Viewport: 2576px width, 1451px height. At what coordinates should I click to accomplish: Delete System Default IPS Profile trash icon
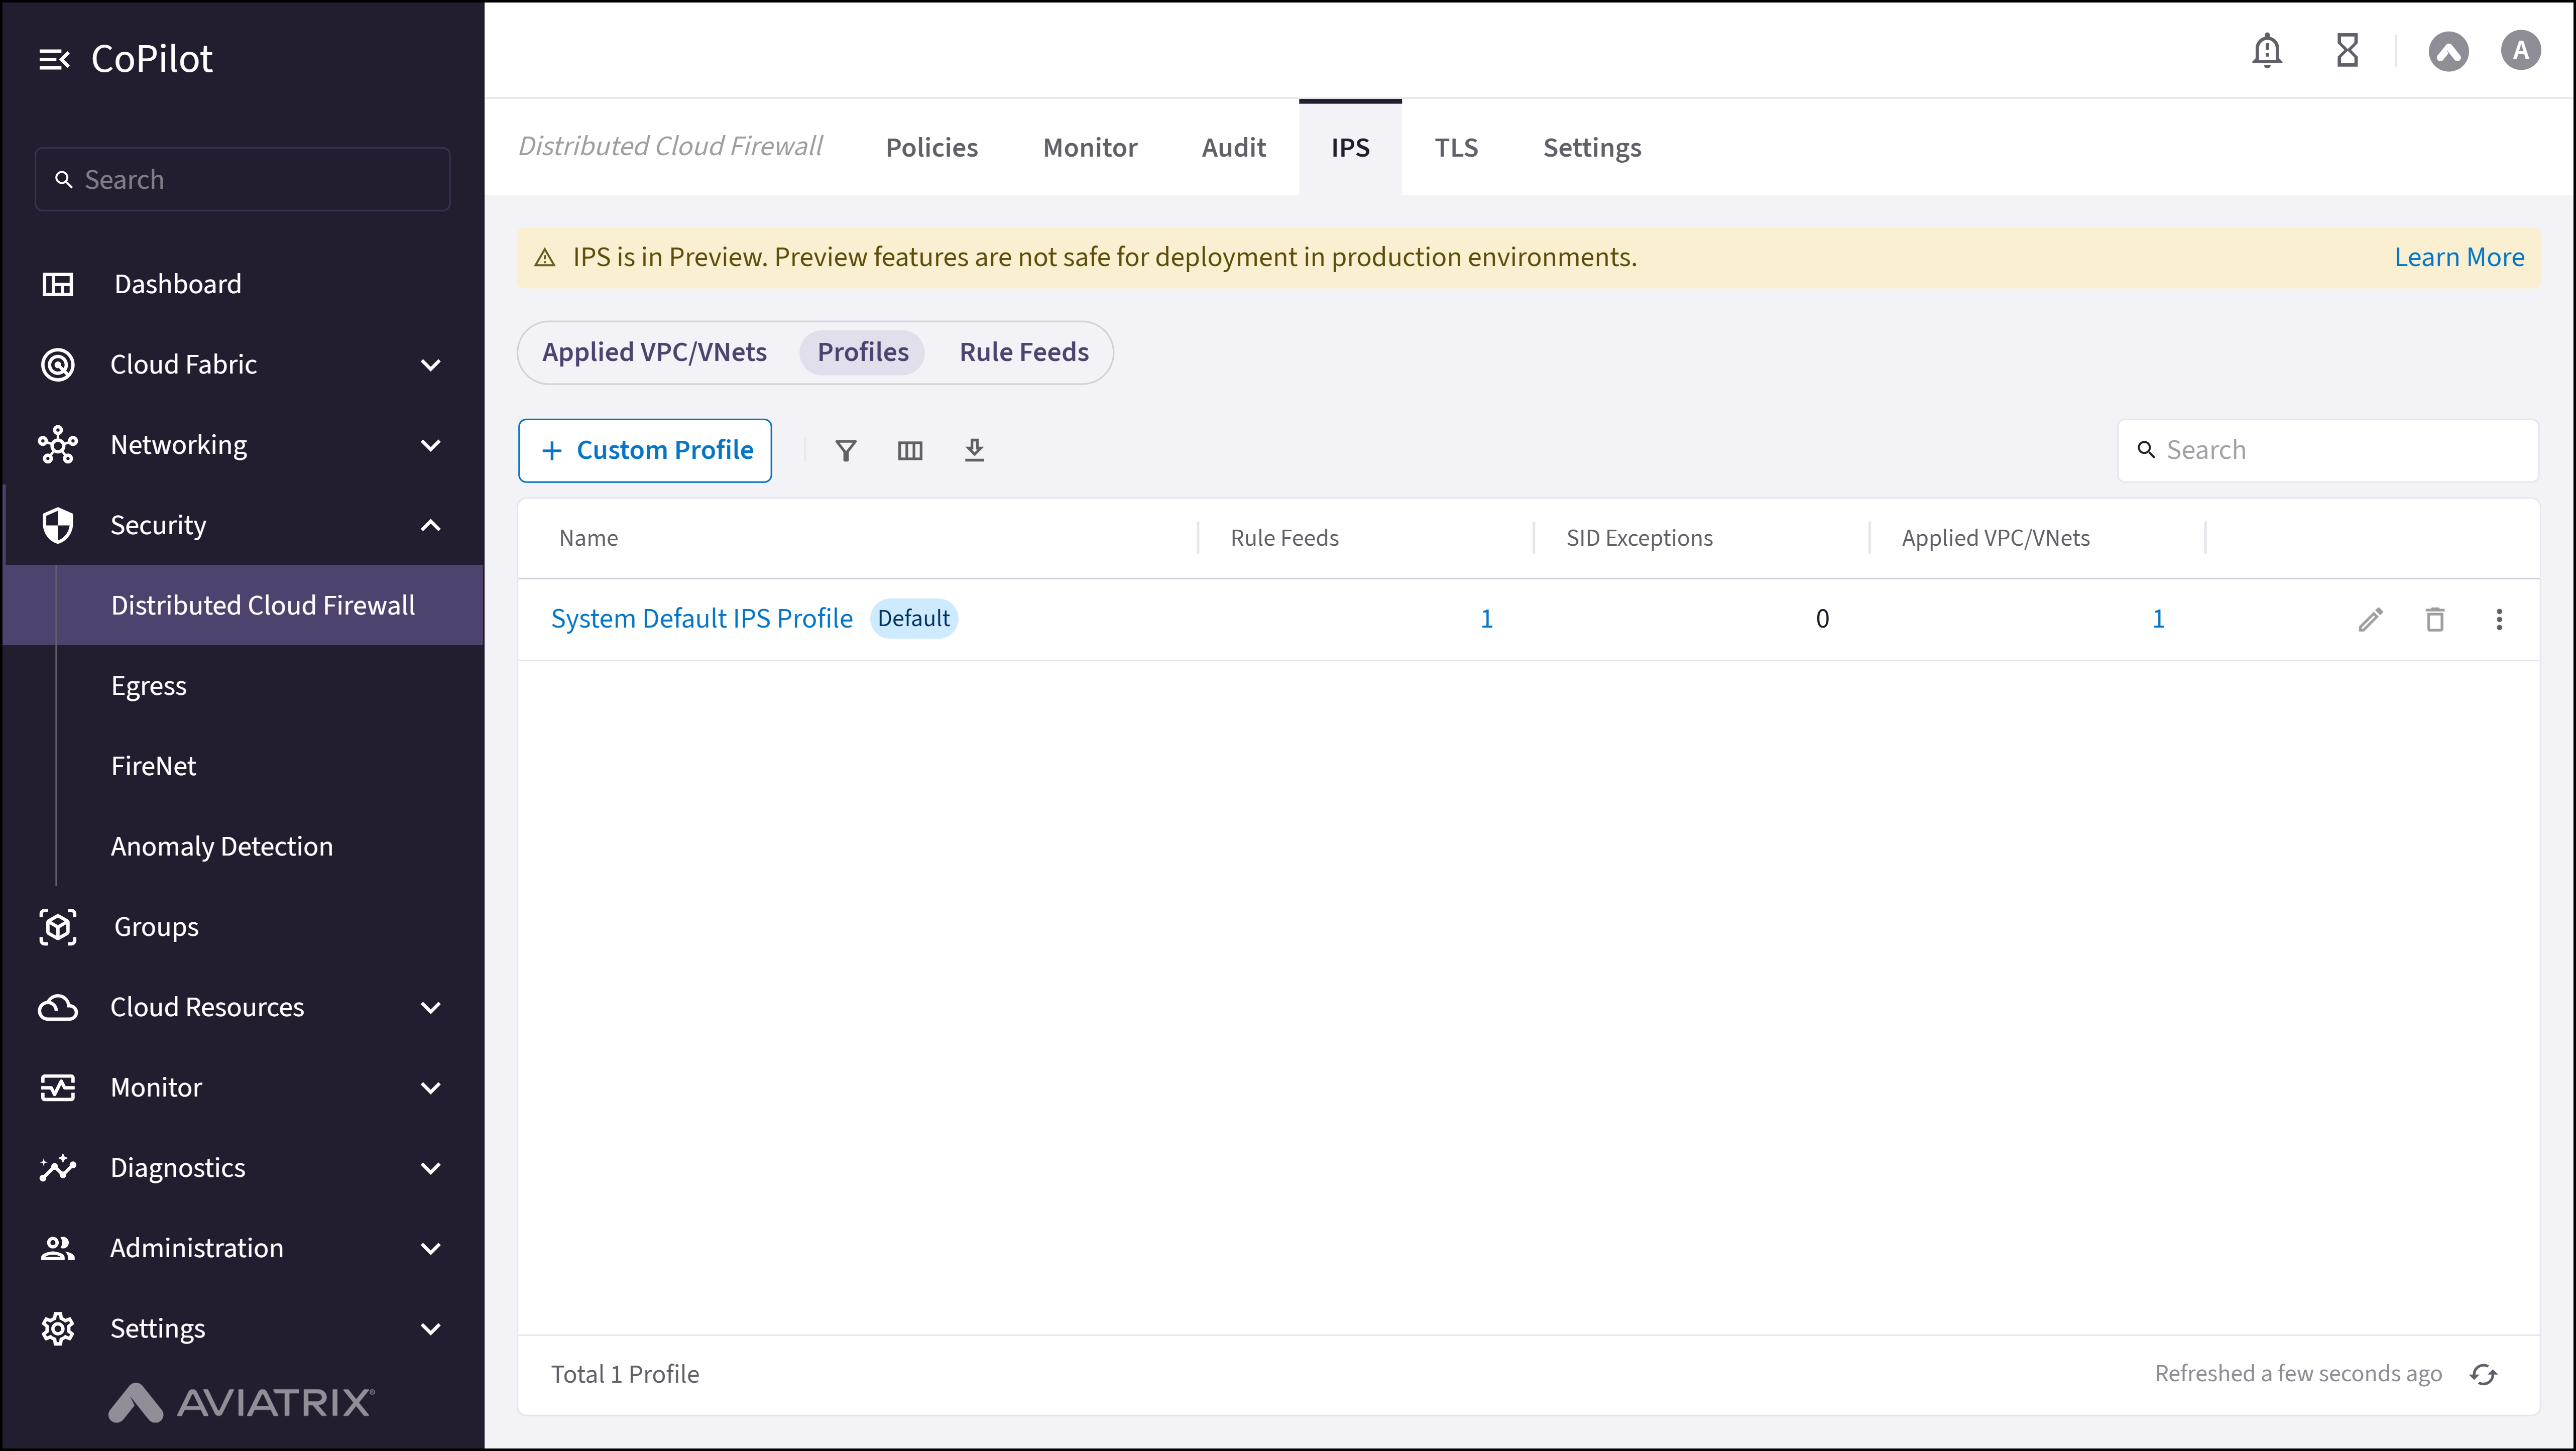[2435, 620]
